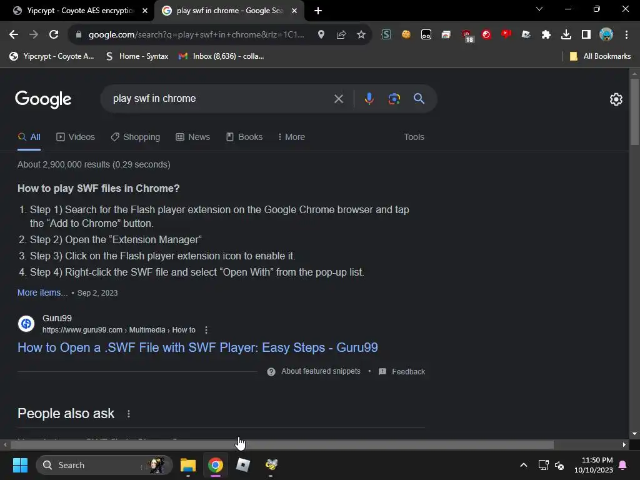The width and height of the screenshot is (640, 480).
Task: Open the Extensions puzzle piece menu
Action: click(x=546, y=35)
